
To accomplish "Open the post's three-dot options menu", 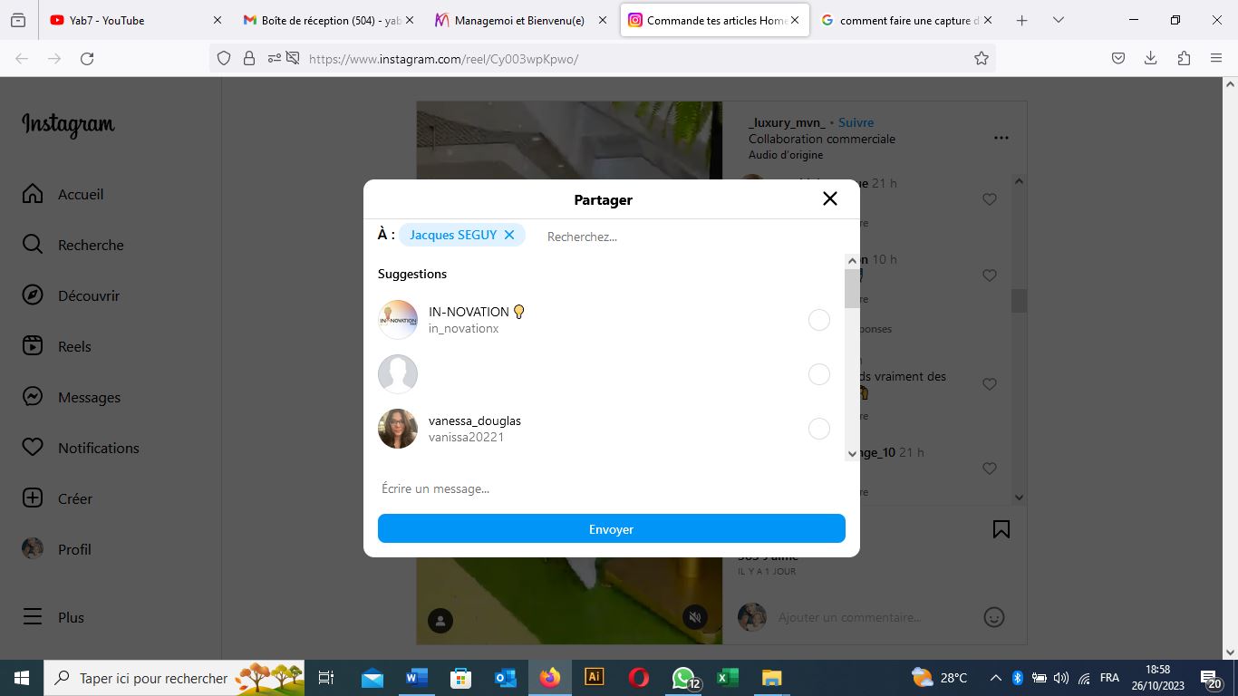I will click(1001, 138).
